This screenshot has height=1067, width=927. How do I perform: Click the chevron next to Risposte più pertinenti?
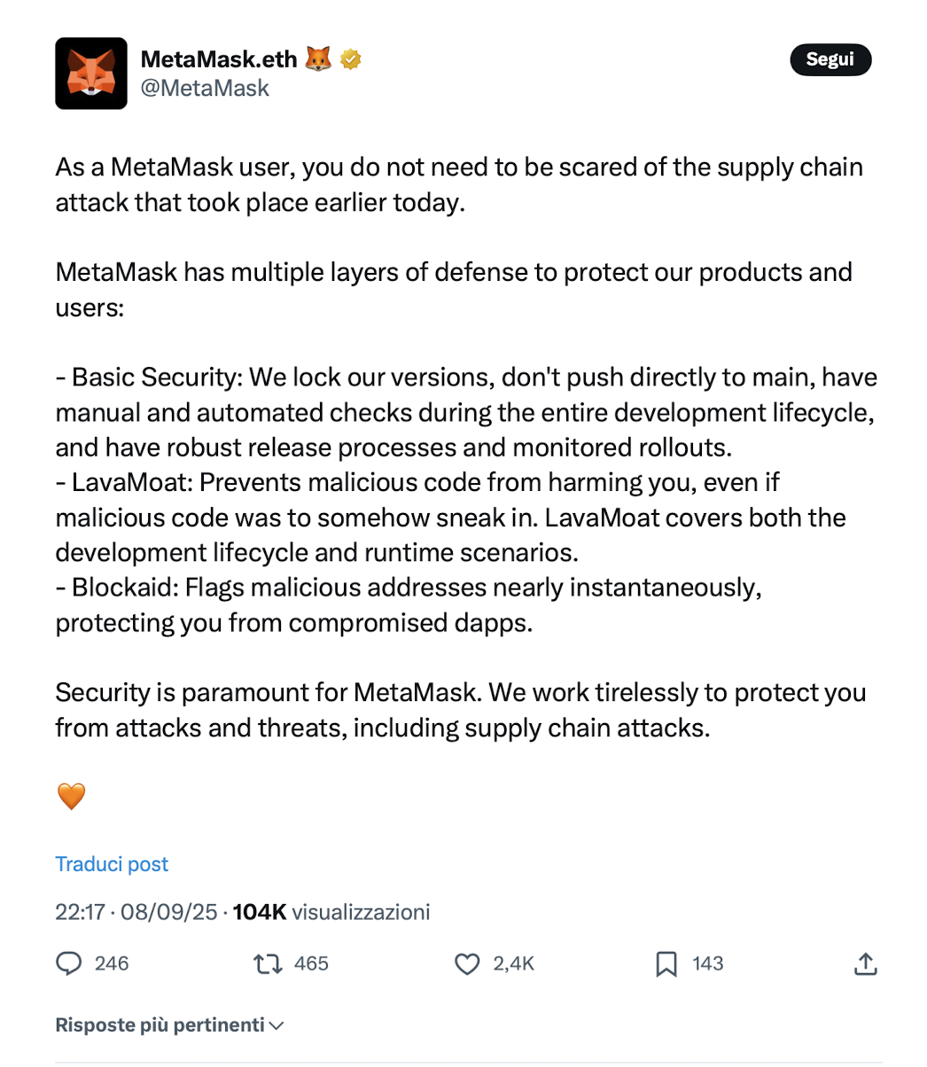[277, 1026]
